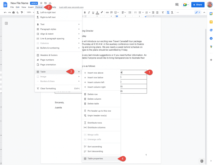Click the Print icon in toolbar
215x165 pixels.
(13, 12)
